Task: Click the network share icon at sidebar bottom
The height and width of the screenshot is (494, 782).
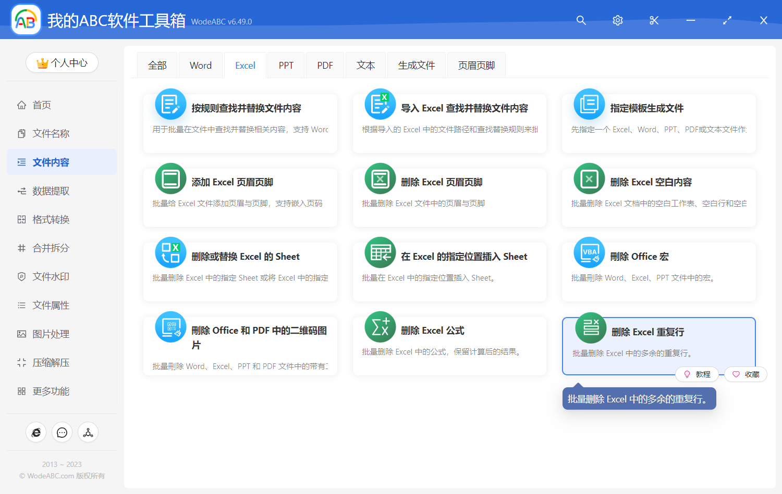Action: click(88, 433)
